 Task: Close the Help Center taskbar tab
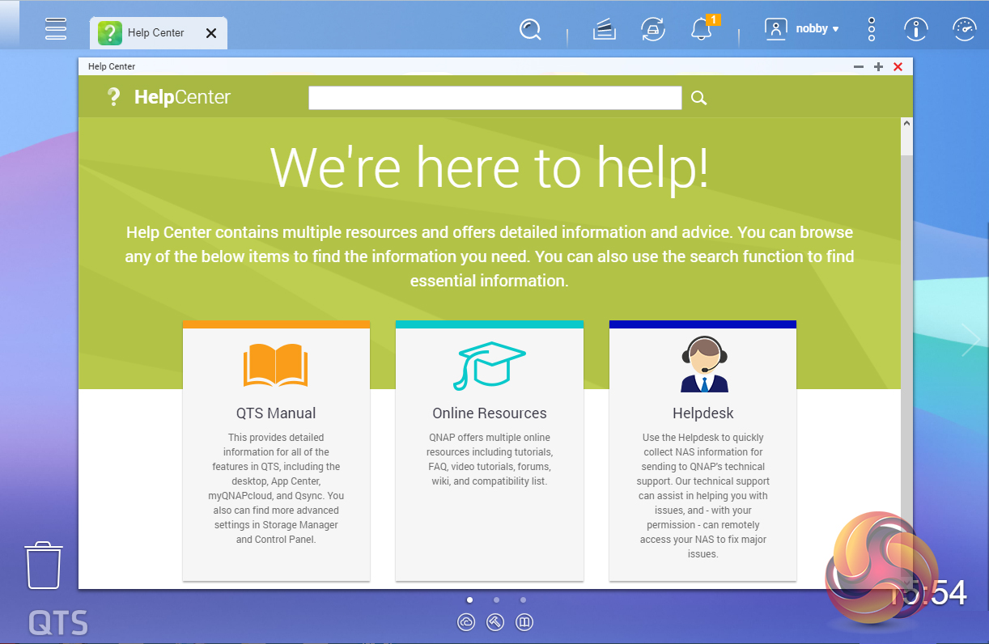211,33
